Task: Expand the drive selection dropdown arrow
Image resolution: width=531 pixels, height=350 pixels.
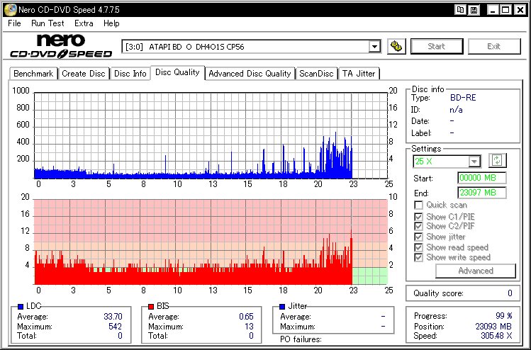Action: coord(374,46)
